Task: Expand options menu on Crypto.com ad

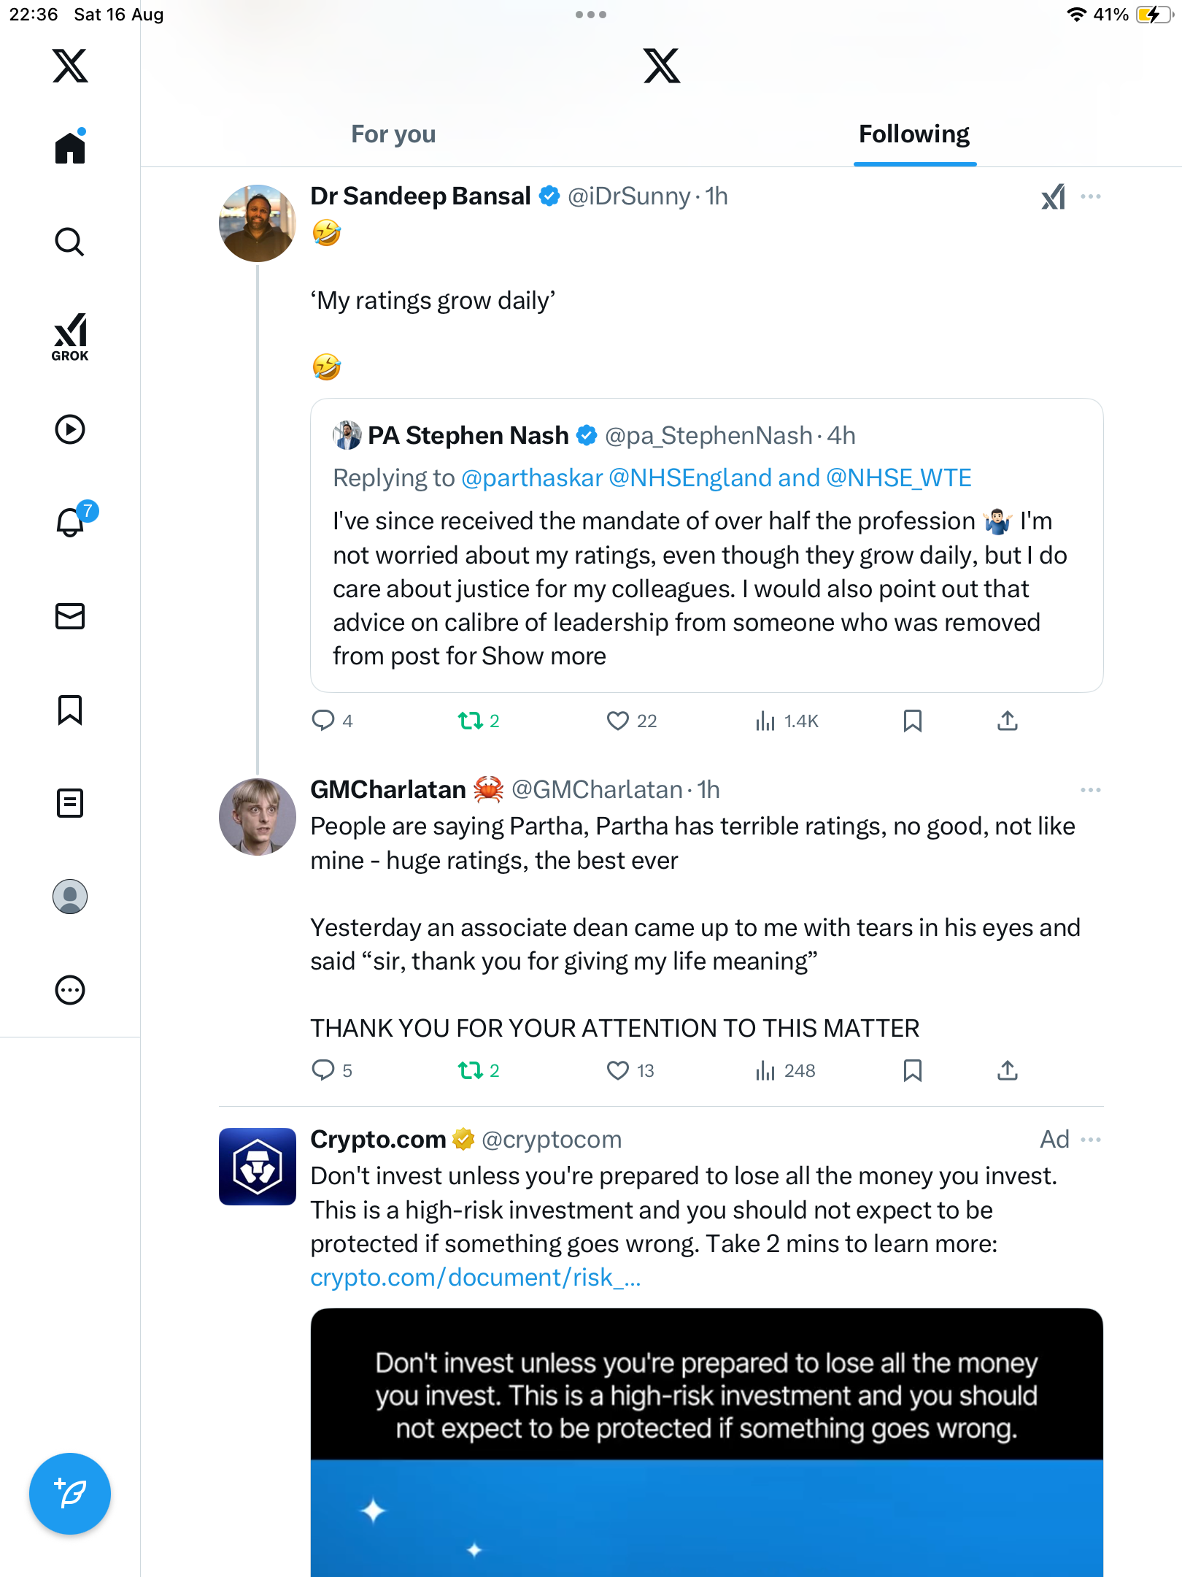Action: click(x=1090, y=1140)
